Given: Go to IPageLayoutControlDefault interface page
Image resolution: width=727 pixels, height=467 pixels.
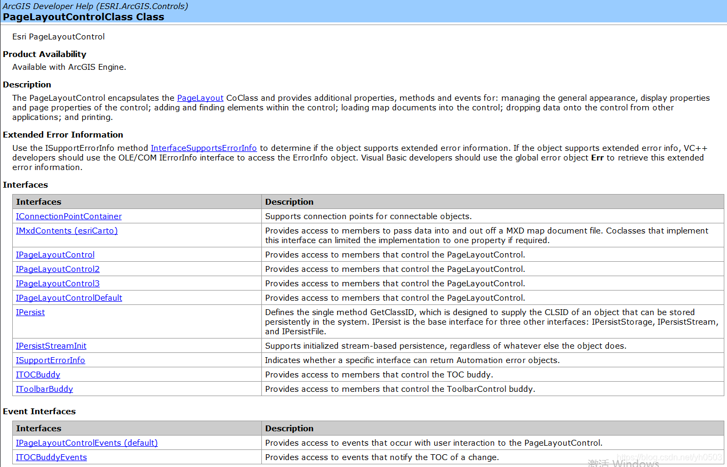Looking at the screenshot, I should 69,298.
